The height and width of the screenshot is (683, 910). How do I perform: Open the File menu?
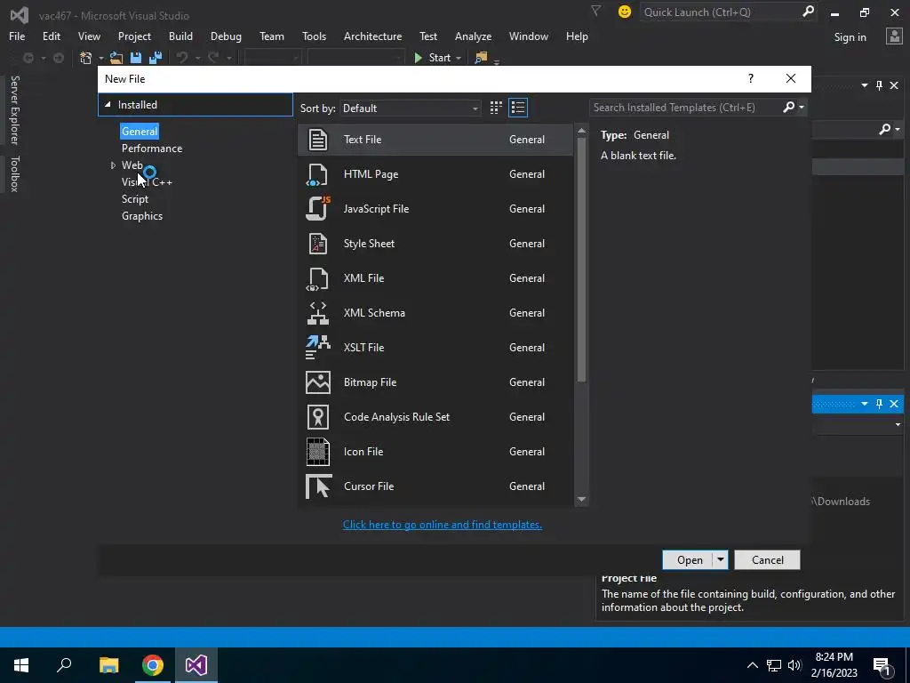(17, 36)
